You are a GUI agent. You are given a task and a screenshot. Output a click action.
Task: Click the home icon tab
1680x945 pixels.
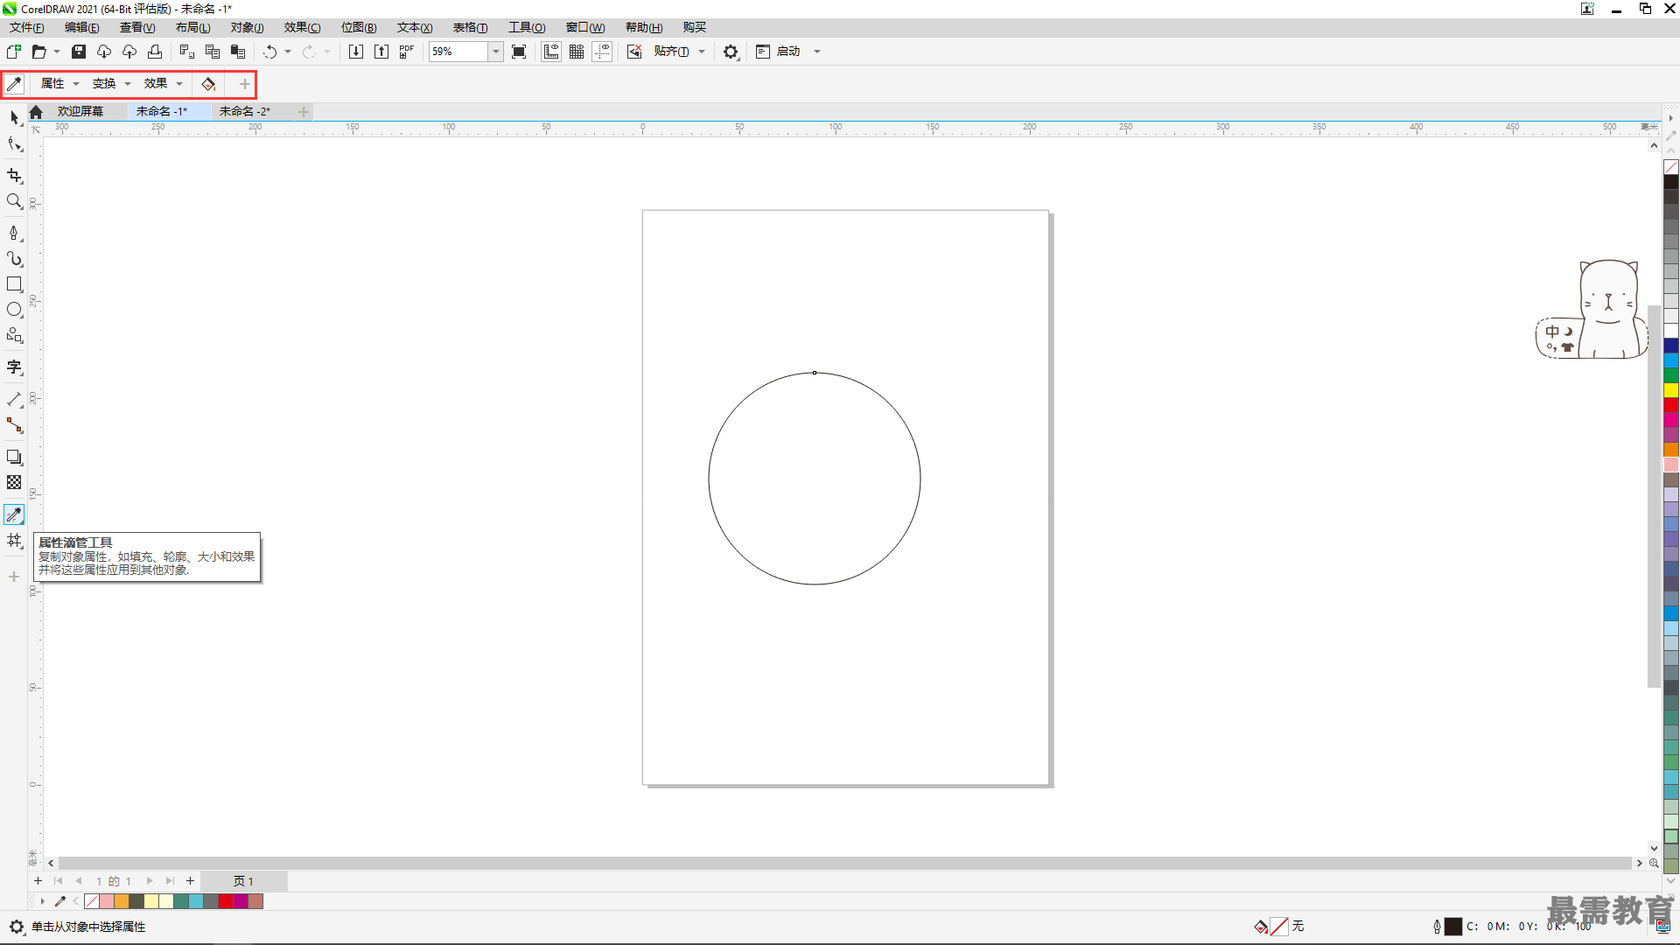point(36,111)
